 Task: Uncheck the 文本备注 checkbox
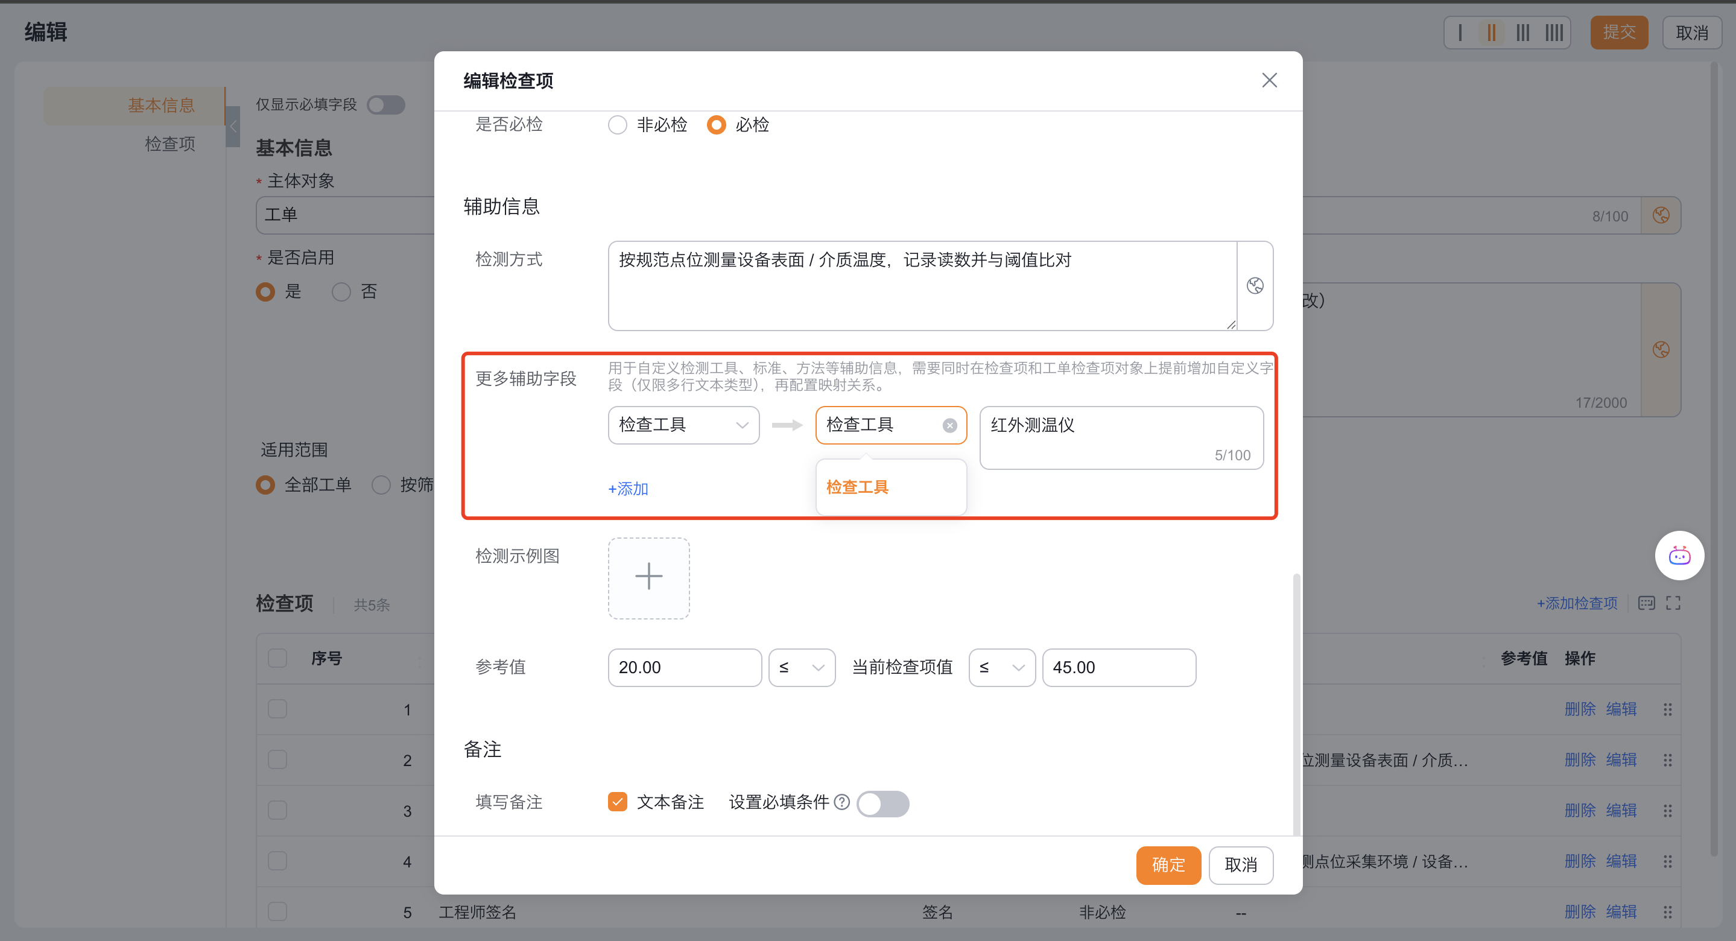point(617,802)
